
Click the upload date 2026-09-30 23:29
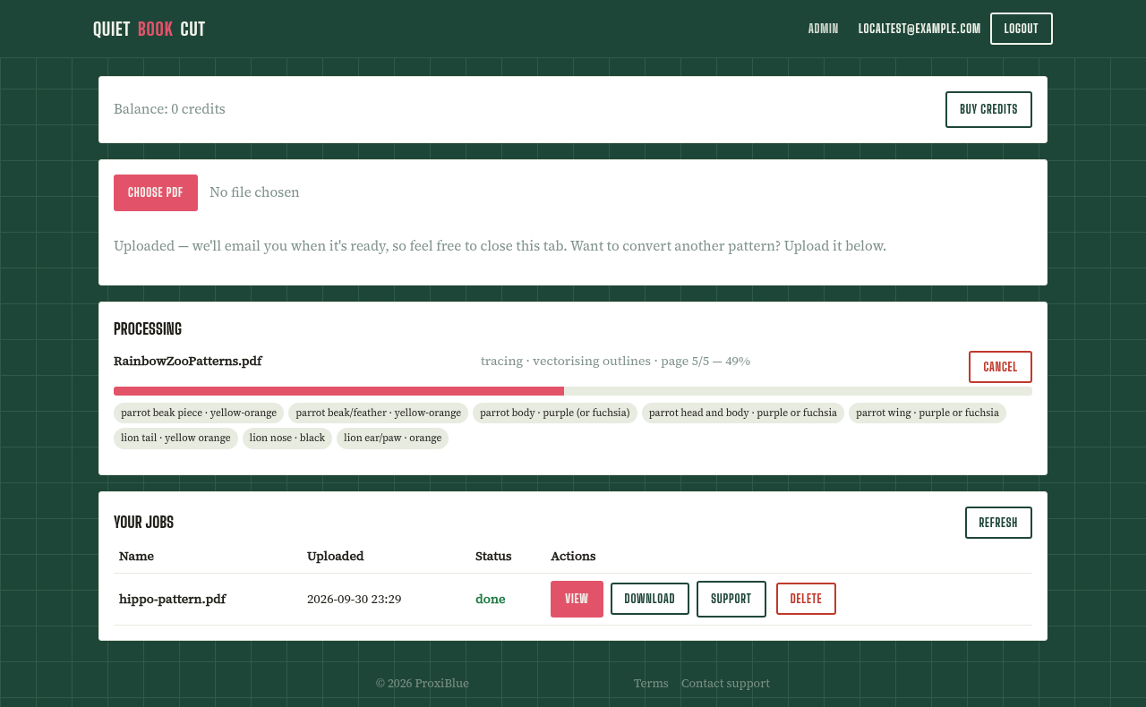pyautogui.click(x=354, y=600)
